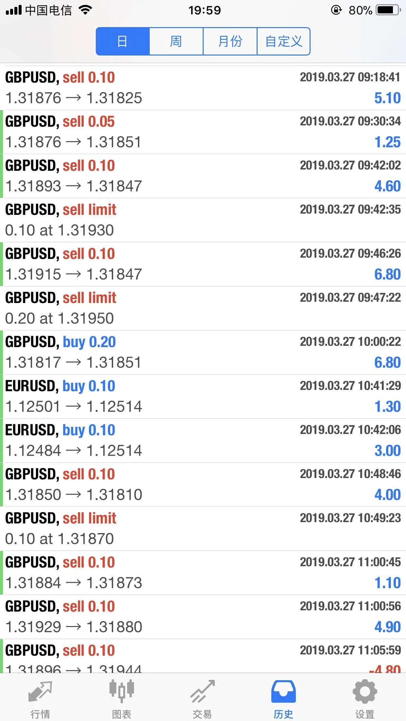
Task: Tap the battery indicator icon
Action: click(389, 10)
